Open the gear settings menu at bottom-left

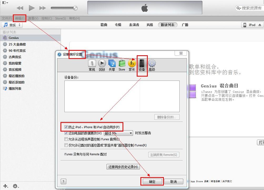16,186
